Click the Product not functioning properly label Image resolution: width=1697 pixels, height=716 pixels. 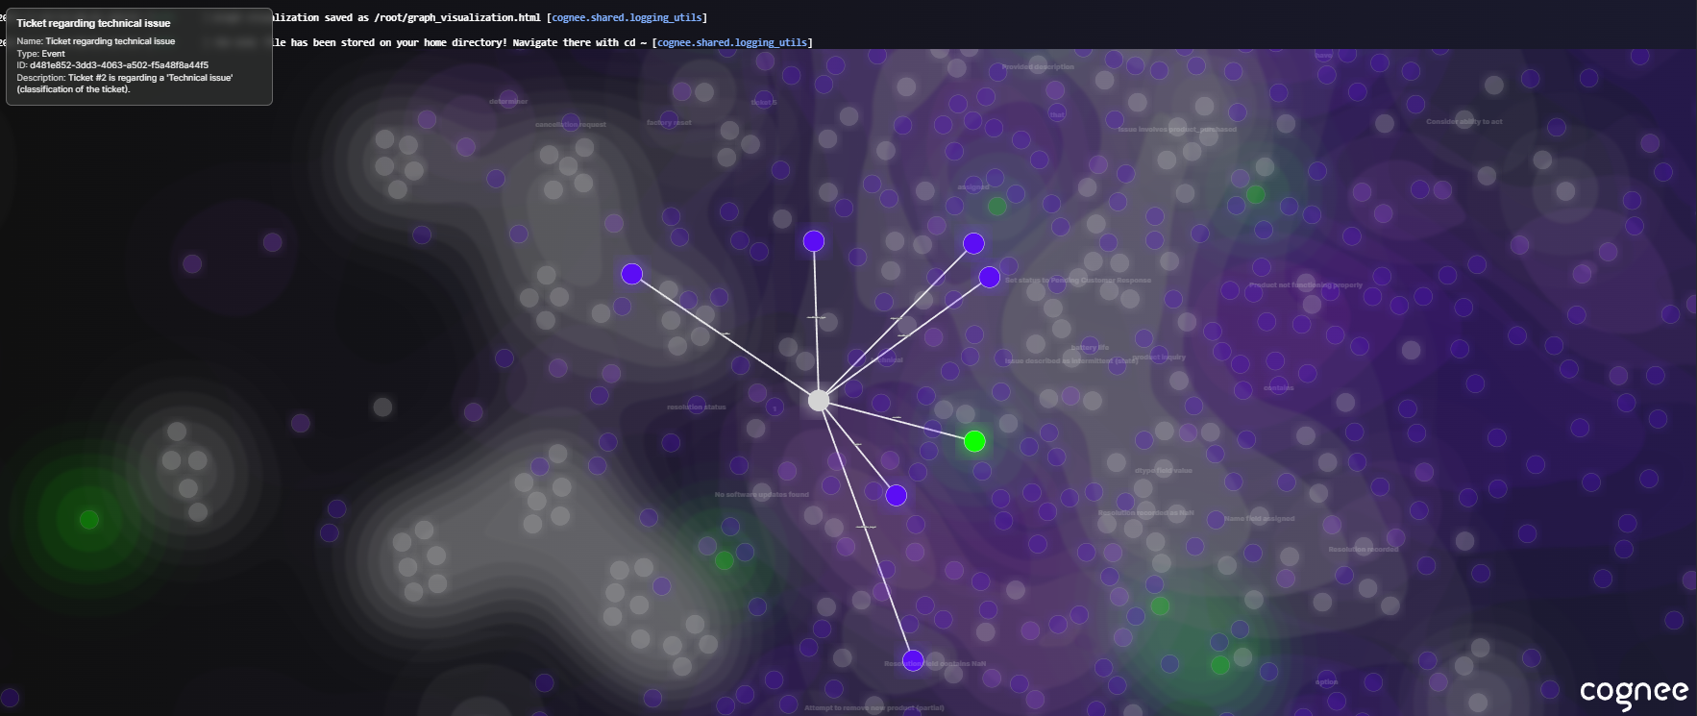tap(1306, 284)
